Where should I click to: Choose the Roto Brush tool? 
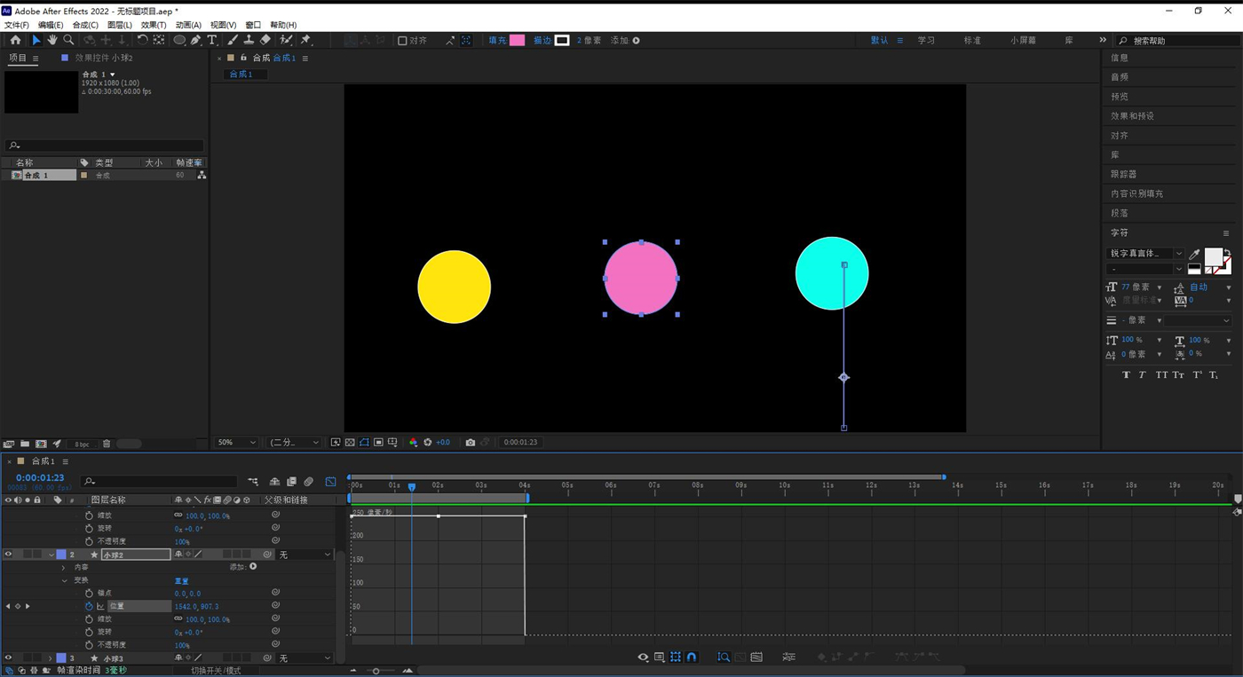[x=286, y=40]
